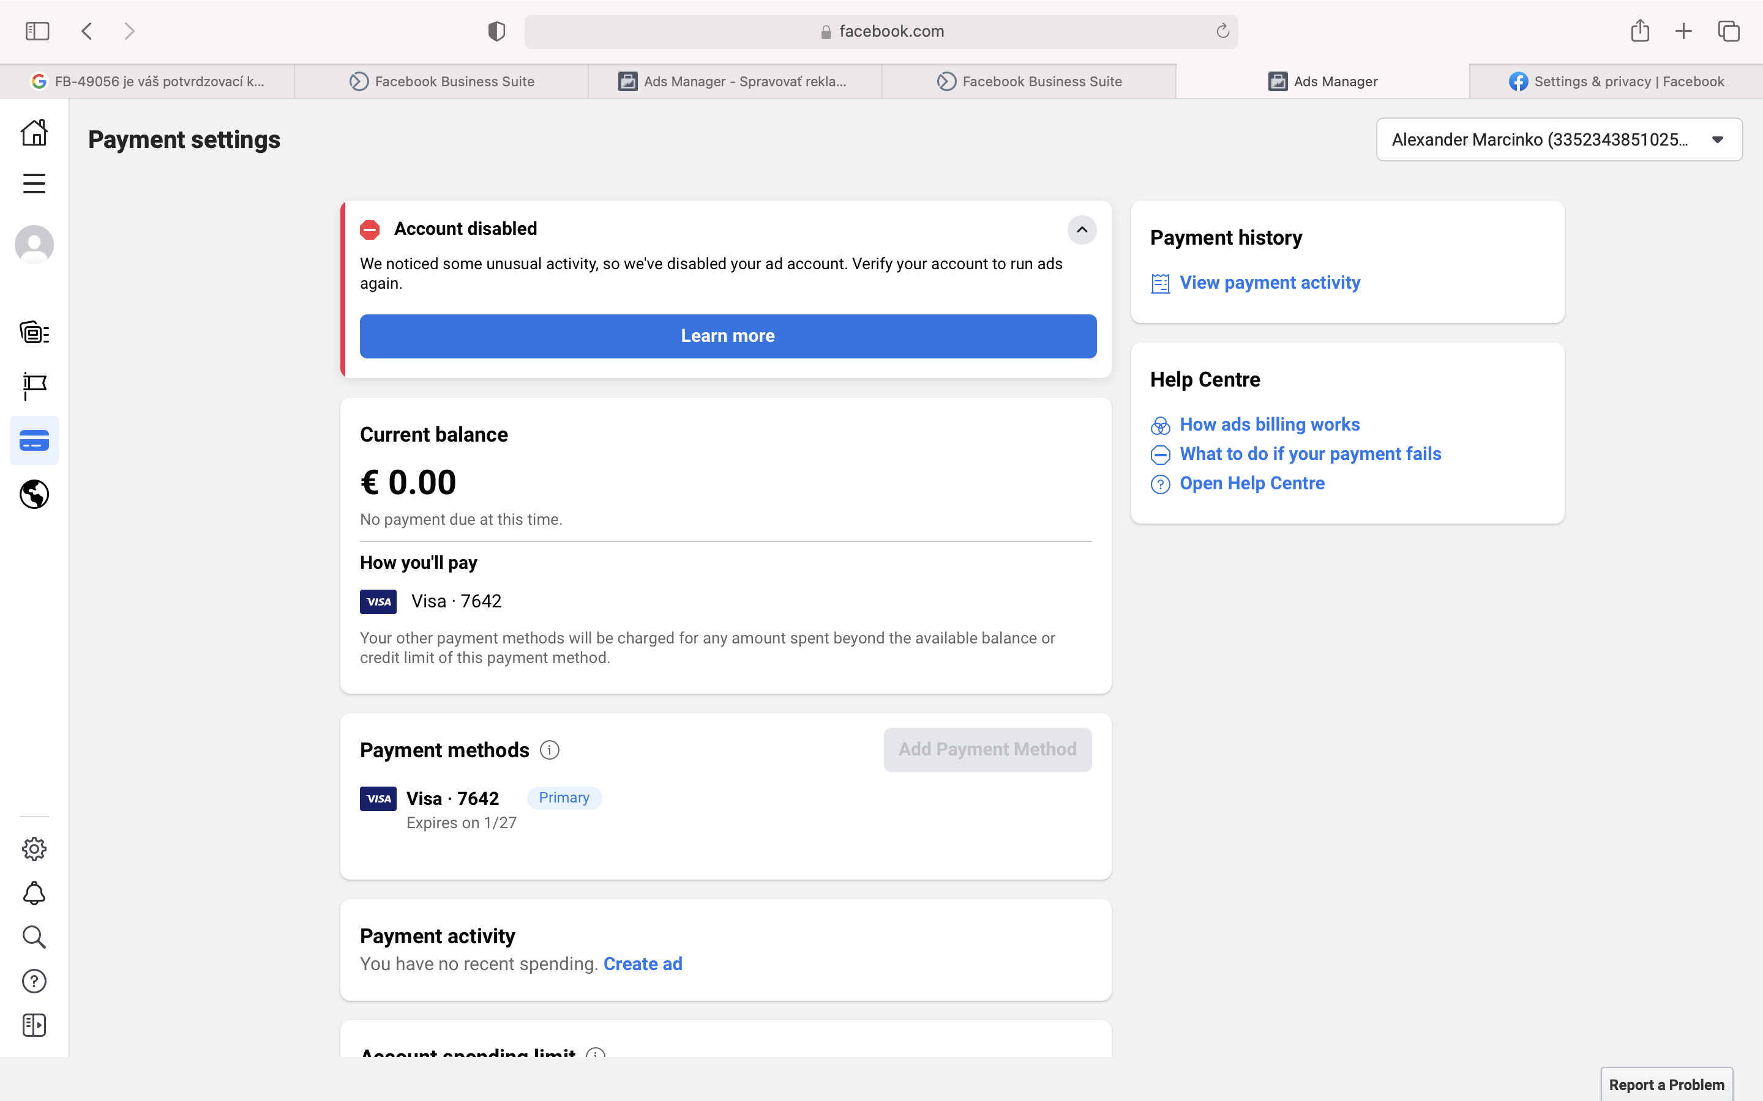Click the profile avatar in sidebar
The image size is (1763, 1101).
tap(34, 245)
